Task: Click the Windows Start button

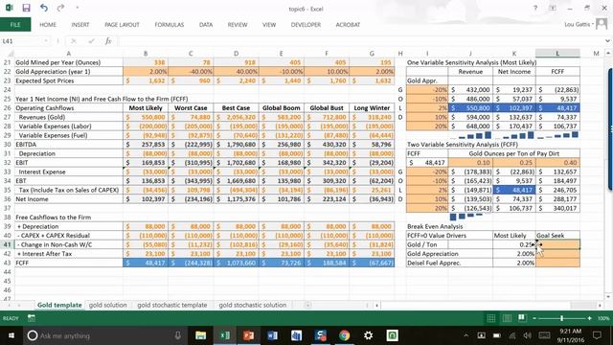Action: click(11, 335)
